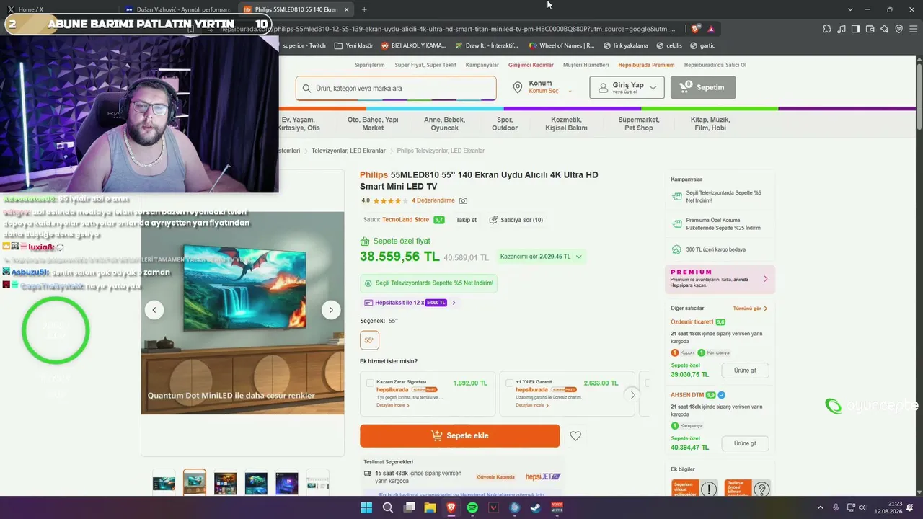Screen dimensions: 923x519
Task: Select the first product thumbnail image
Action: pyautogui.click(x=164, y=482)
